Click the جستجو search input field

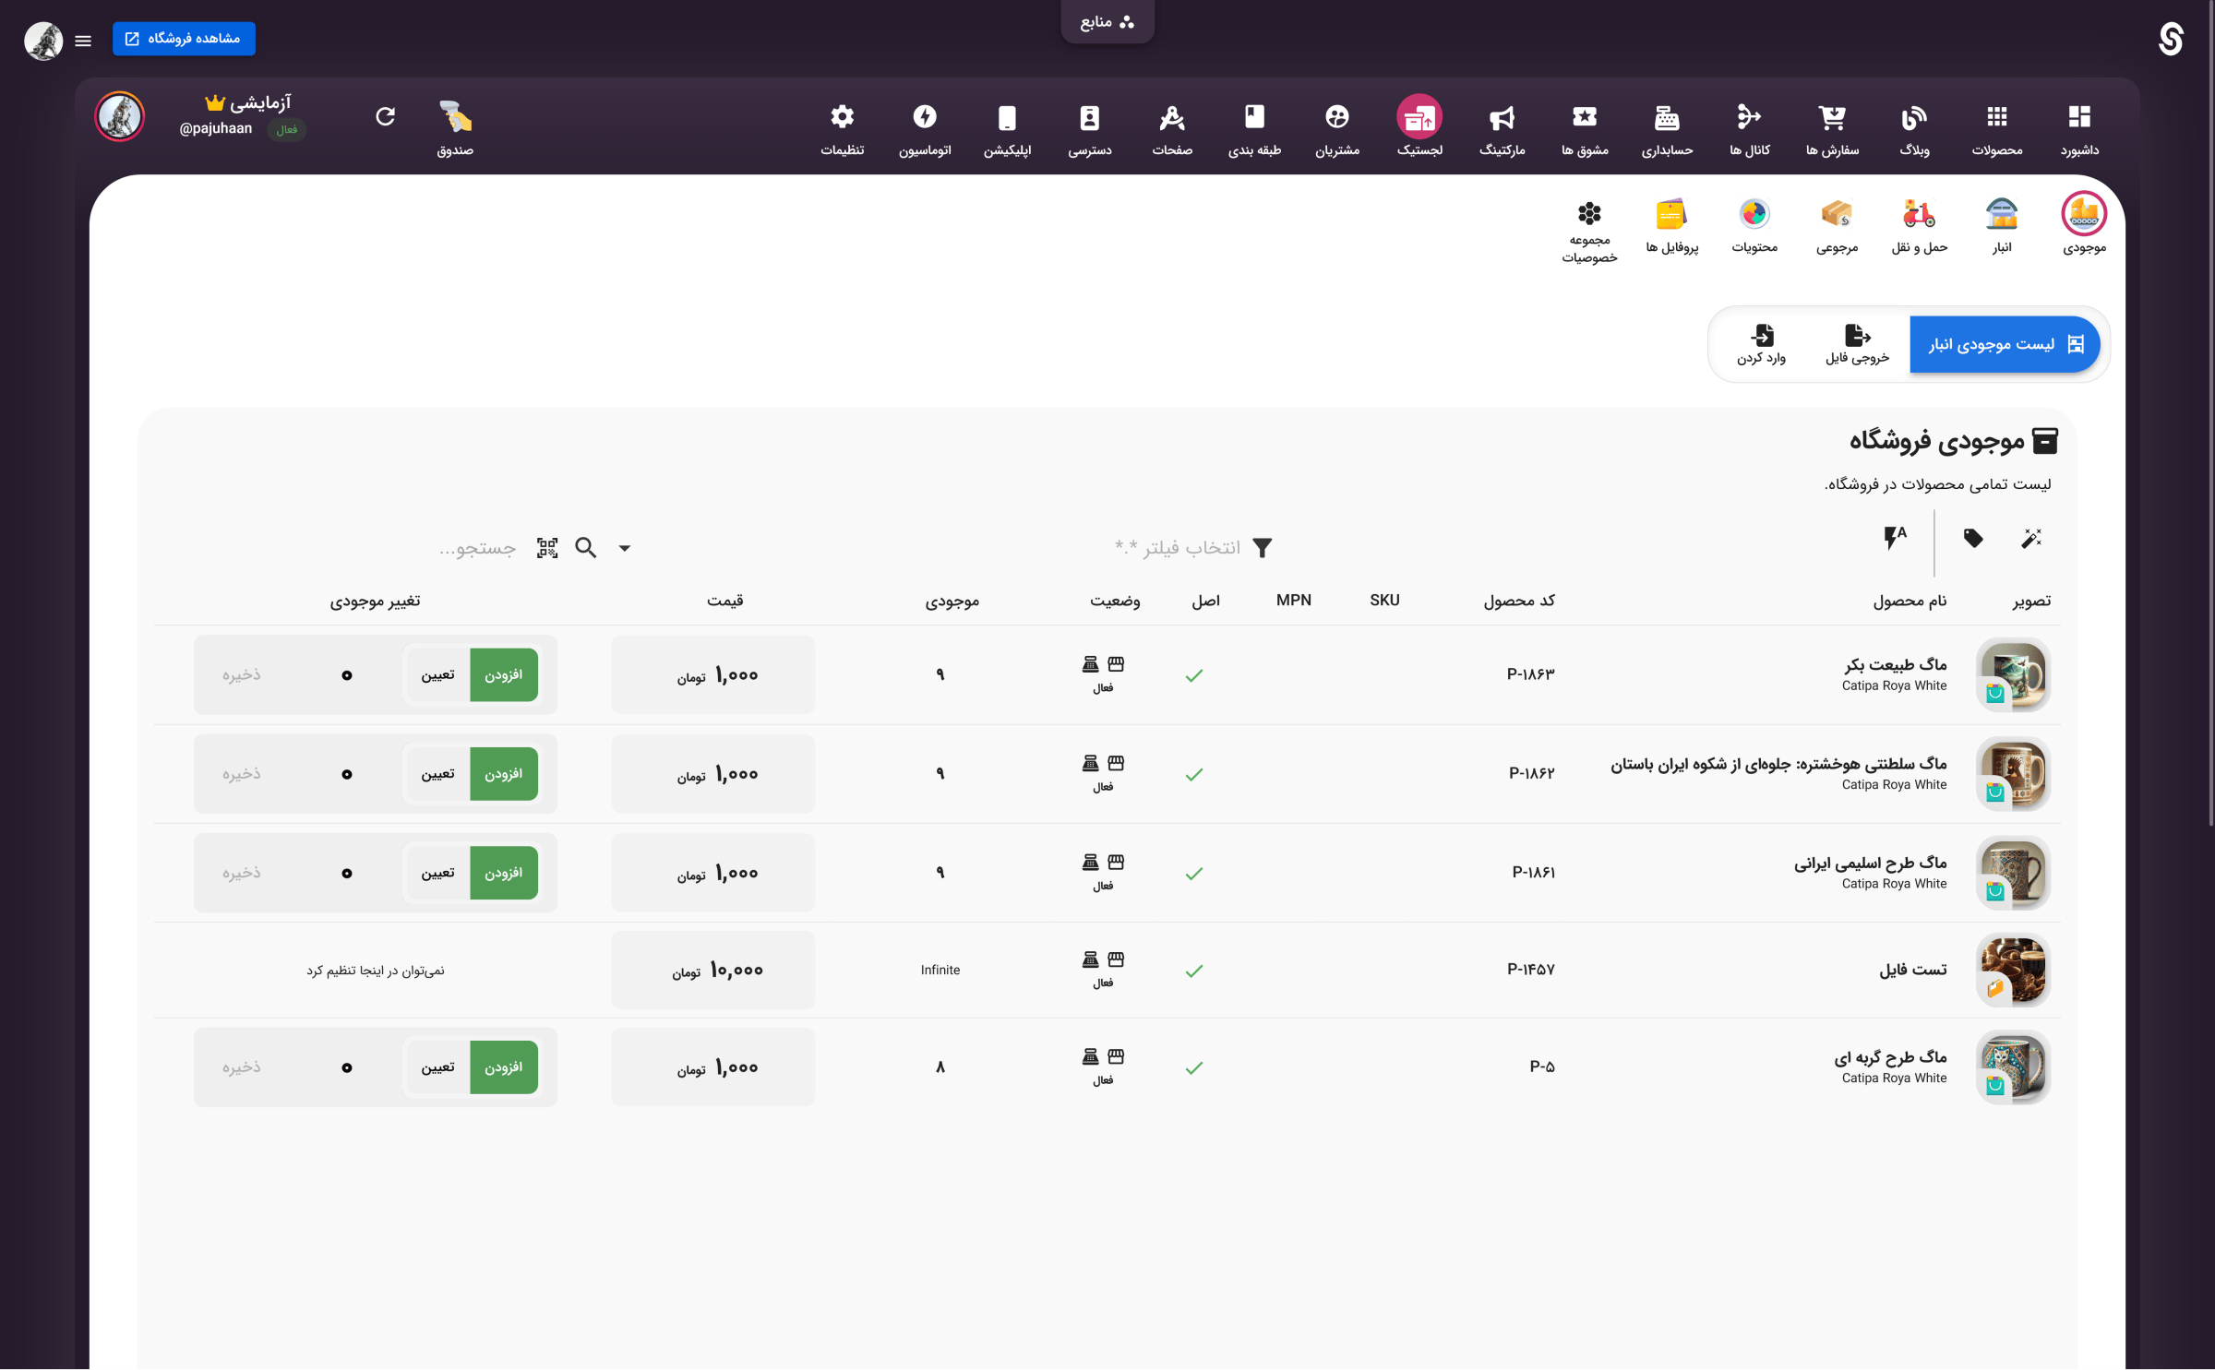click(x=477, y=548)
